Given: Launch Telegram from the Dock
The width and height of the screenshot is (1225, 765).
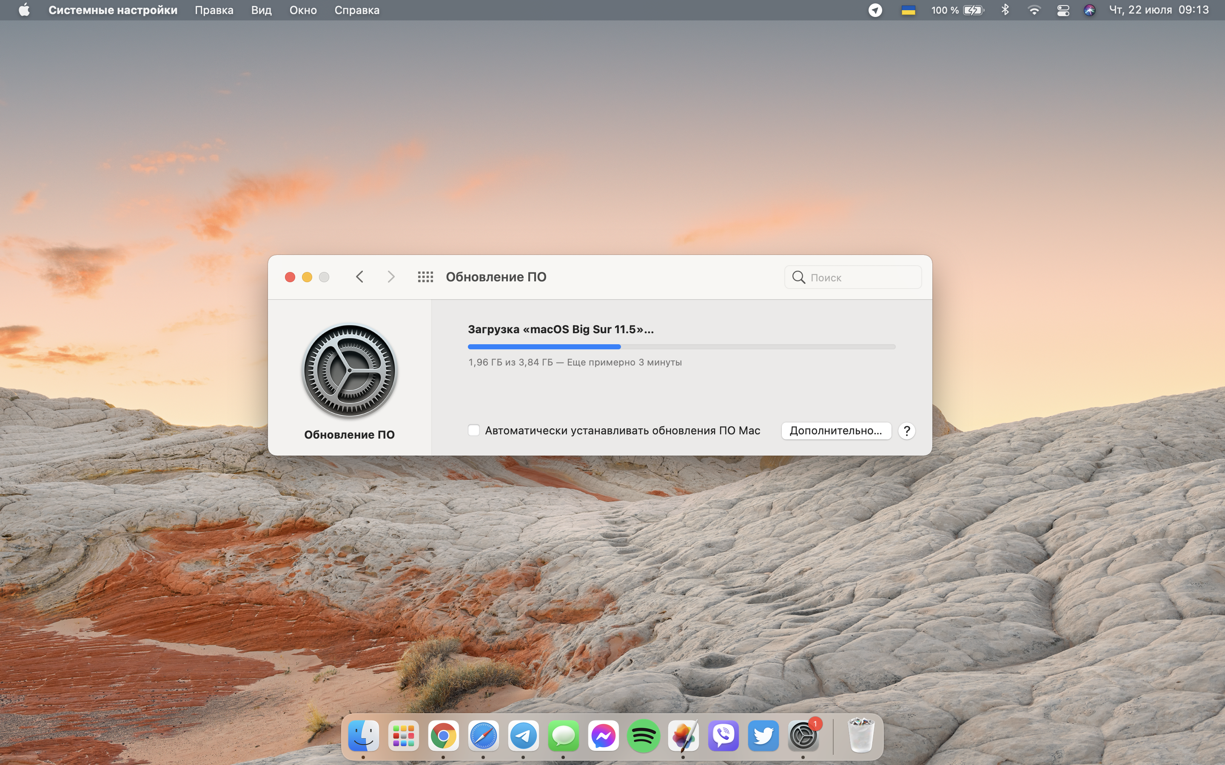Looking at the screenshot, I should [523, 736].
